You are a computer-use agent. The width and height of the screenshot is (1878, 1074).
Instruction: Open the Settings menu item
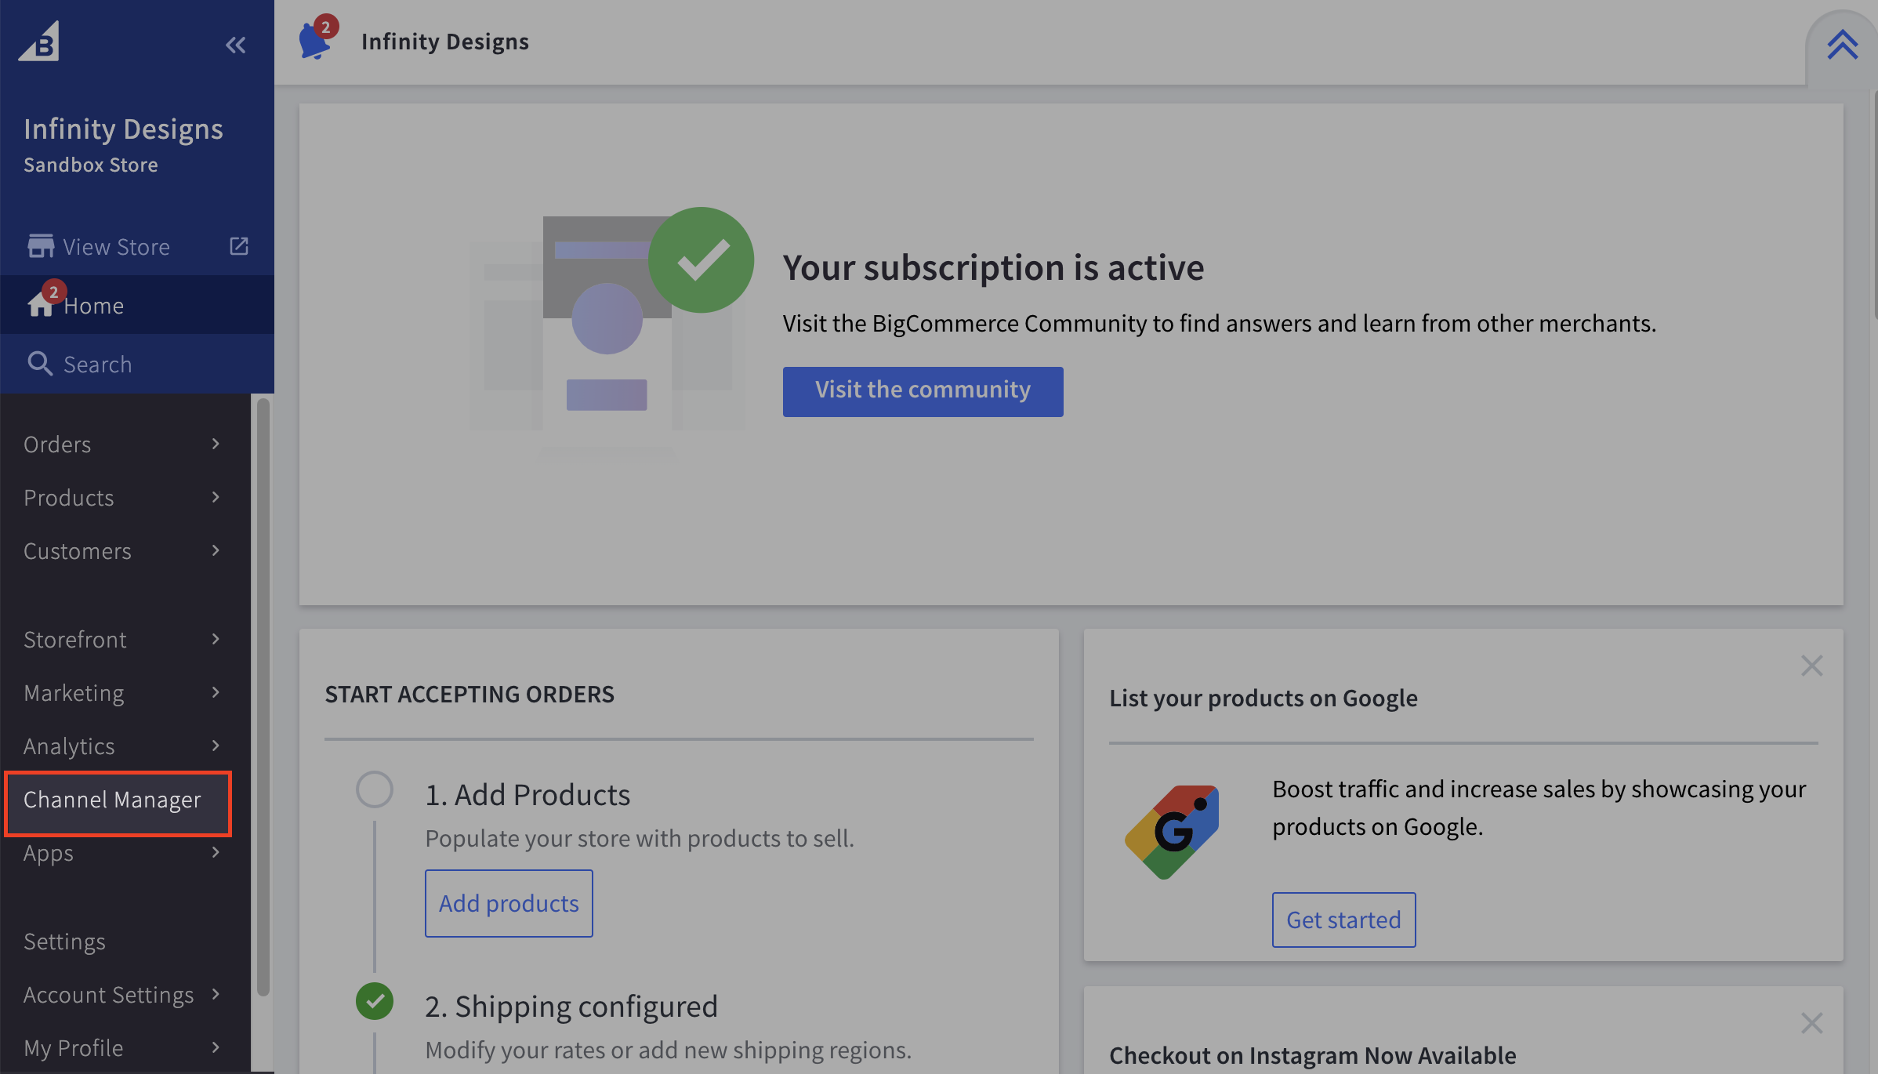tap(64, 941)
